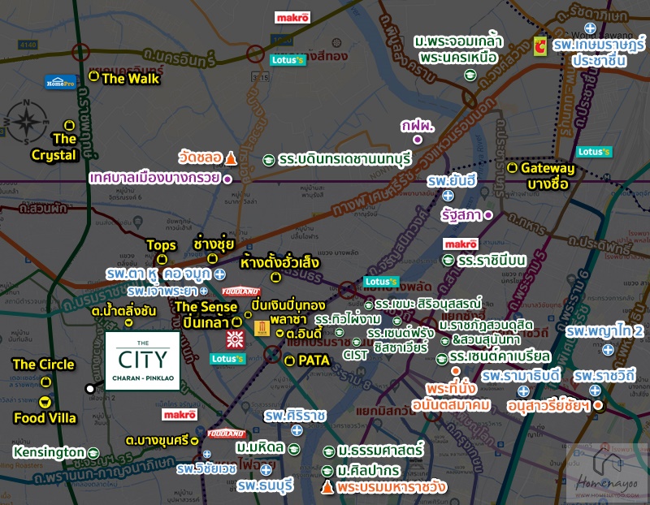Click the 'ถ.นครอินทร์' road label
This screenshot has height=505, width=650.
coord(179,57)
